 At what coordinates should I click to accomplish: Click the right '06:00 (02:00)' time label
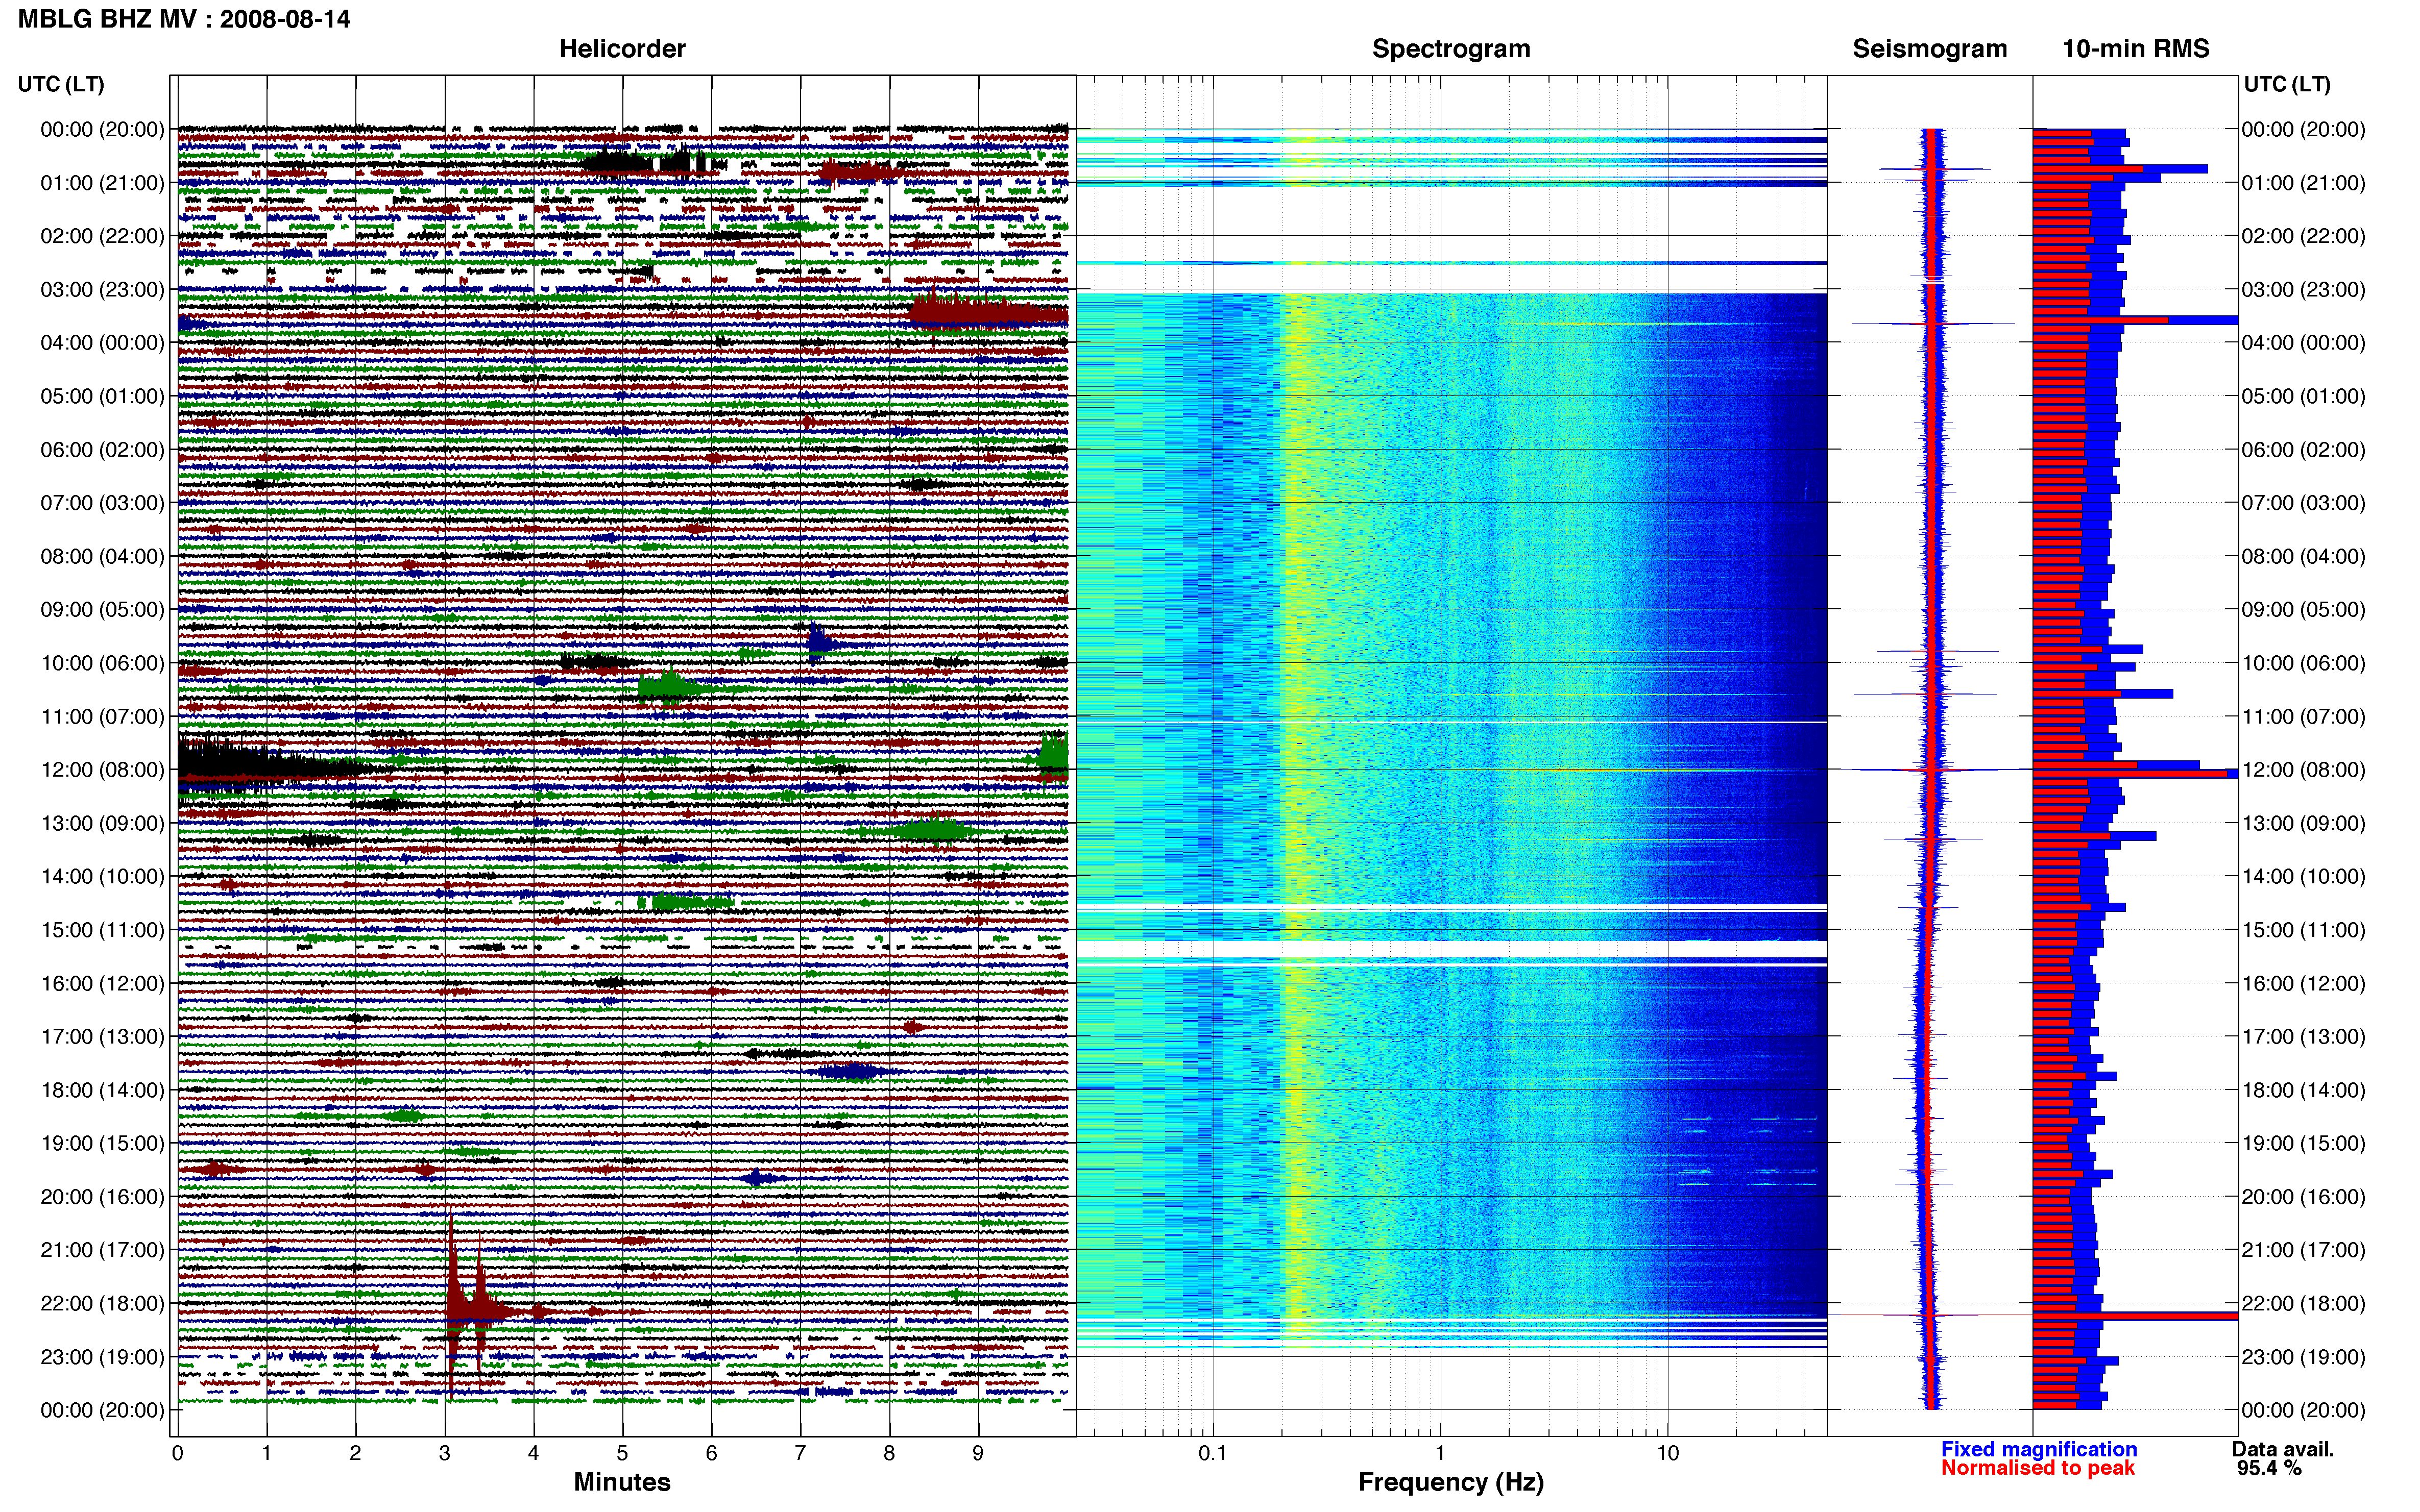[x=2303, y=450]
